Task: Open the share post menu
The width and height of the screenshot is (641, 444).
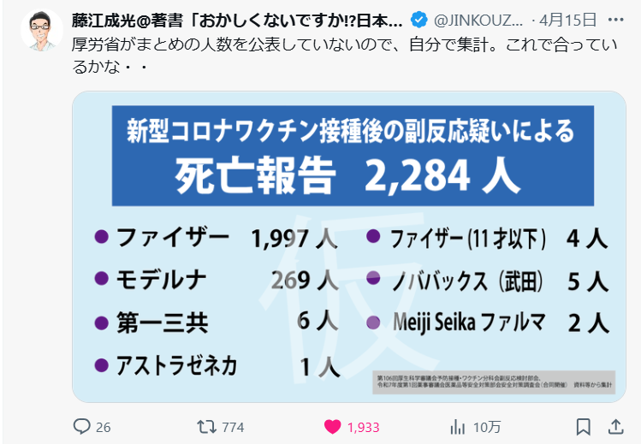Action: 615,426
